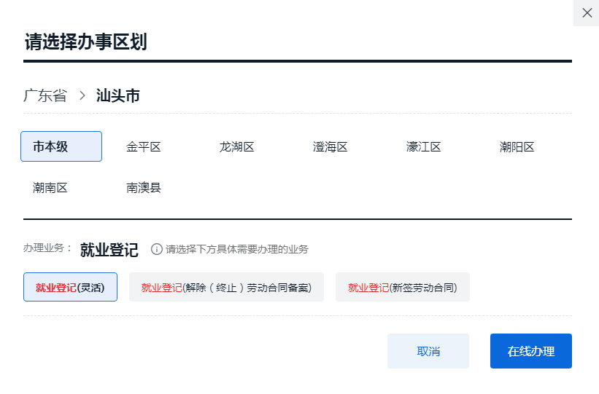Close the region selection dialog

pyautogui.click(x=587, y=13)
